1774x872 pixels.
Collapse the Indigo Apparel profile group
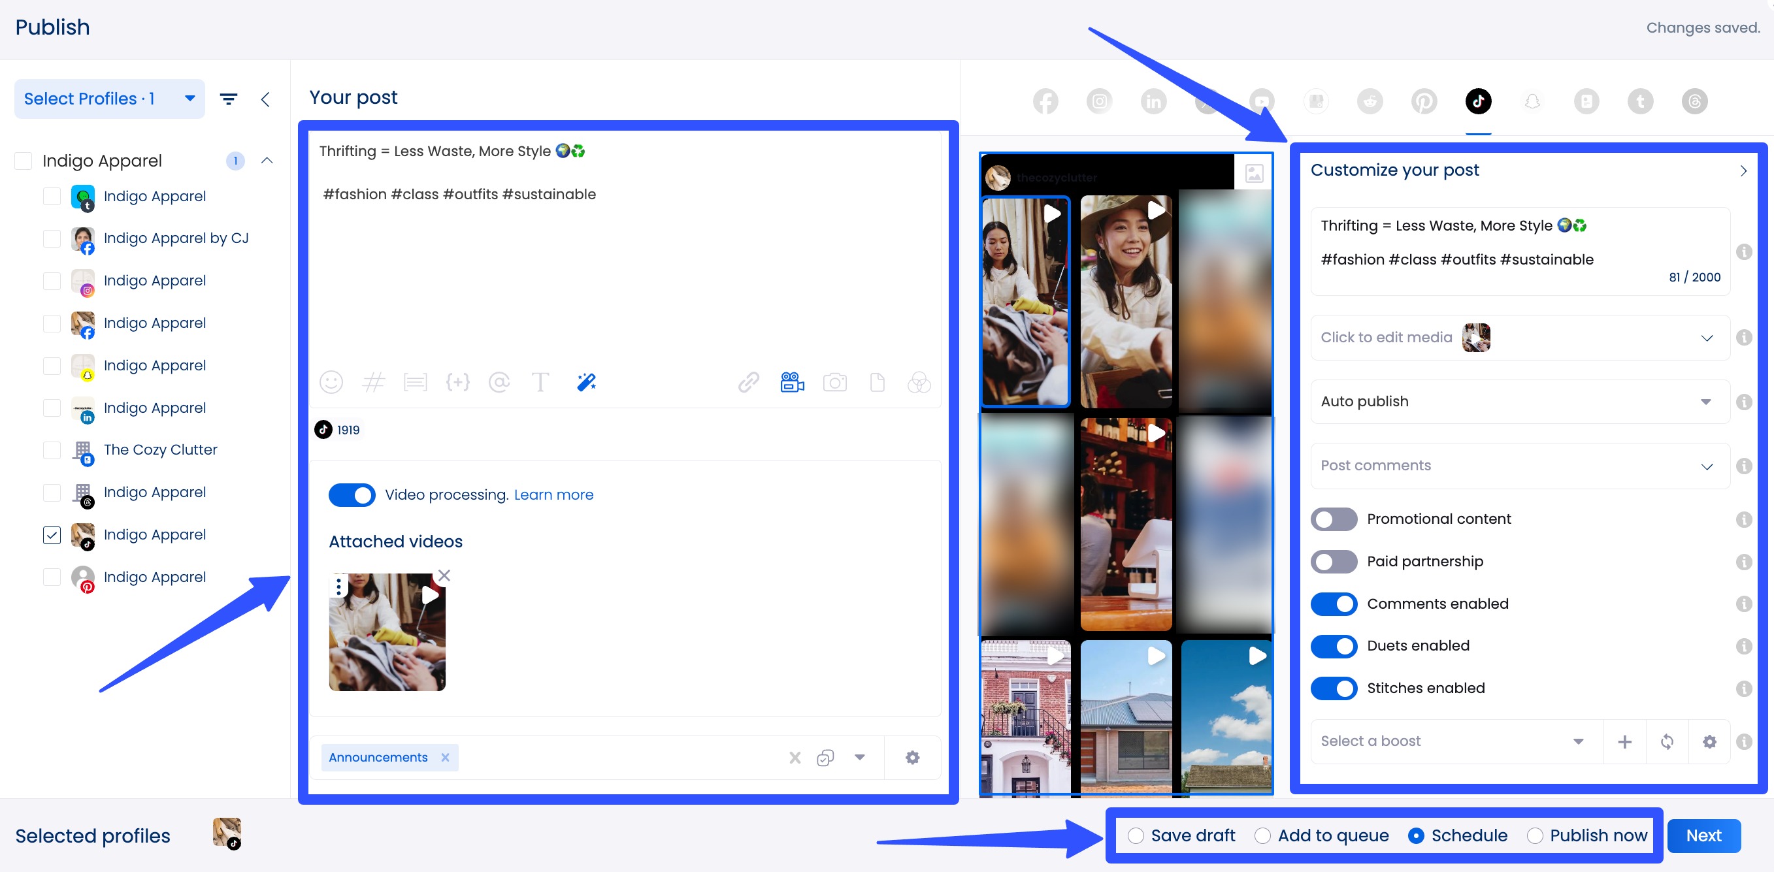[x=267, y=161]
